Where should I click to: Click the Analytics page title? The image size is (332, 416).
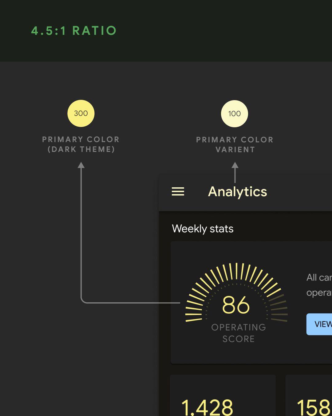pyautogui.click(x=237, y=192)
